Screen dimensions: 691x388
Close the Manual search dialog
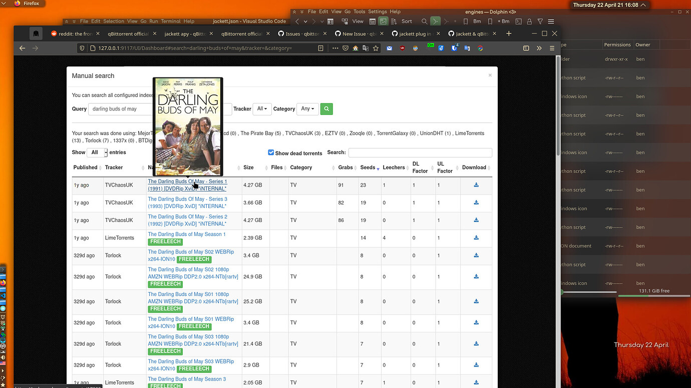[x=490, y=75]
